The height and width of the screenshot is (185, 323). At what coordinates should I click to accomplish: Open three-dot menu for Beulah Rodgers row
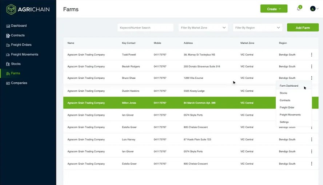[x=311, y=66]
